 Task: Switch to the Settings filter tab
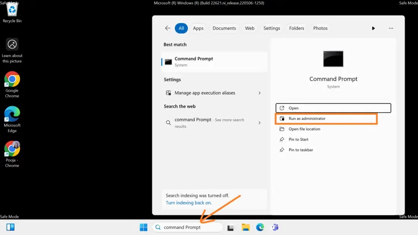272,28
